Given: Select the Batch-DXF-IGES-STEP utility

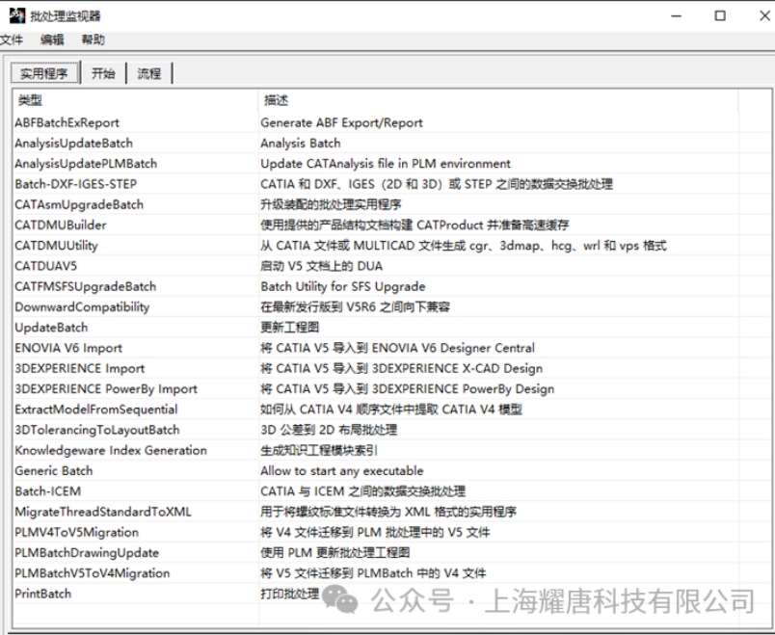Looking at the screenshot, I should (75, 184).
